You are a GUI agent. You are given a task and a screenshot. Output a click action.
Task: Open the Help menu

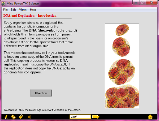pyautogui.click(x=33, y=10)
